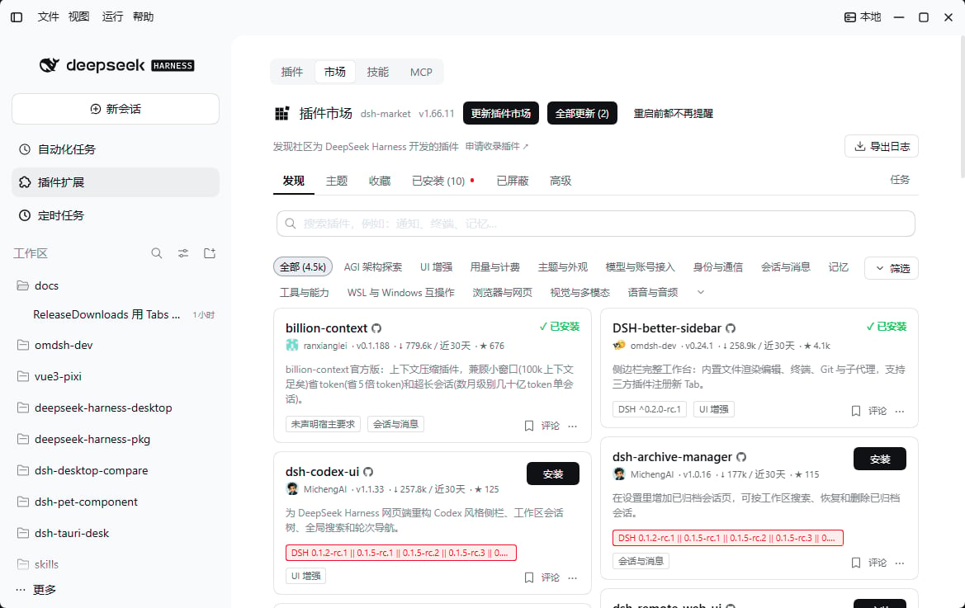Search the workspace list icon
Viewport: 965px width, 608px height.
coord(157,253)
